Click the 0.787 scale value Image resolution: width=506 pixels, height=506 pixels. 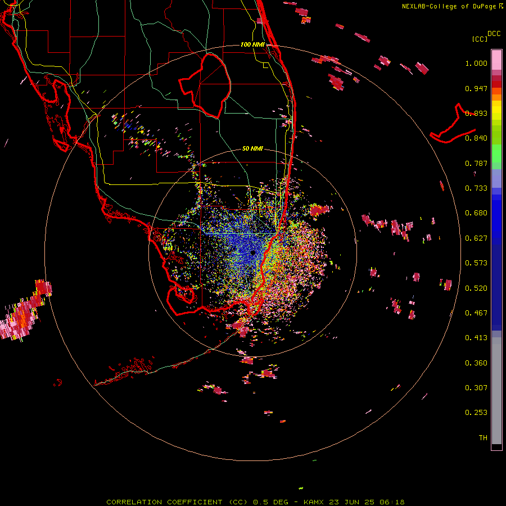[476, 163]
